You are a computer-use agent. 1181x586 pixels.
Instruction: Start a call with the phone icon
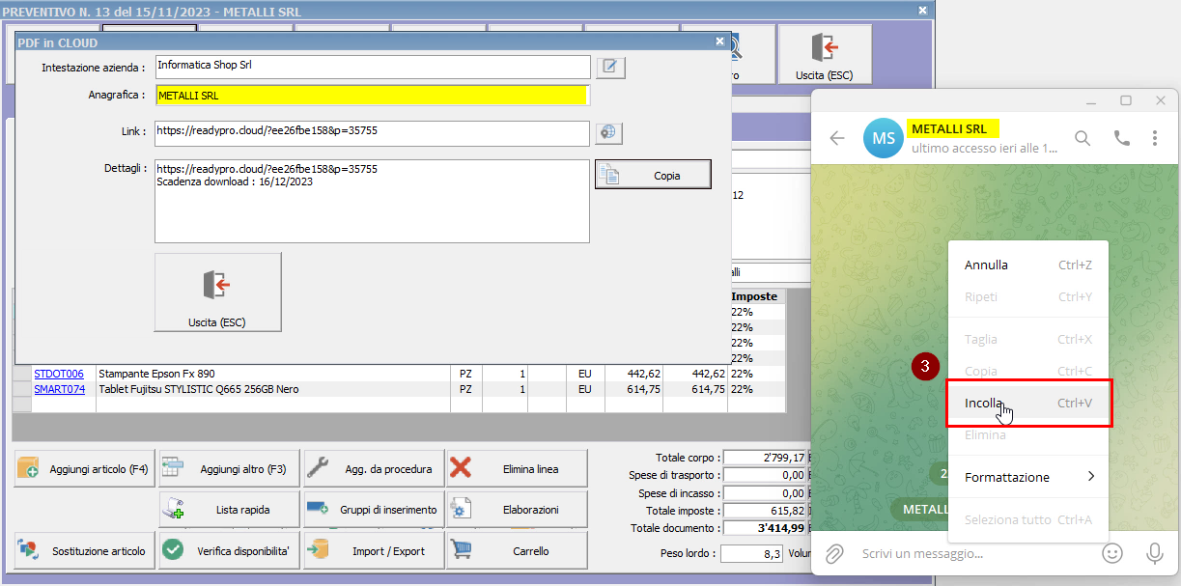tap(1121, 138)
